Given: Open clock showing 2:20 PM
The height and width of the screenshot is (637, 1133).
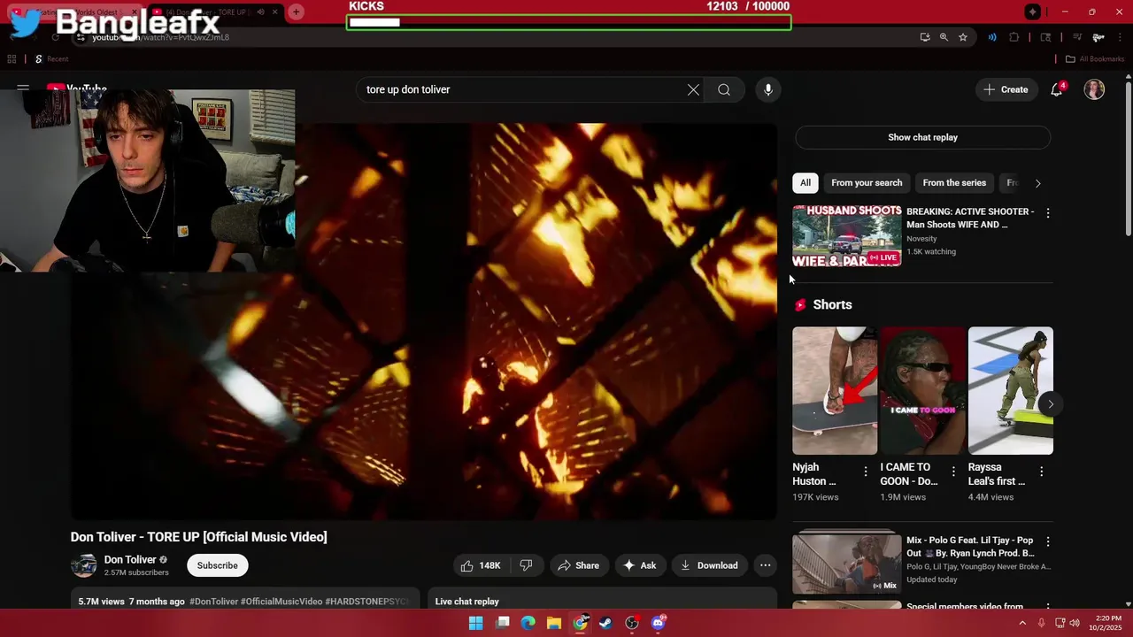Looking at the screenshot, I should [x=1107, y=623].
